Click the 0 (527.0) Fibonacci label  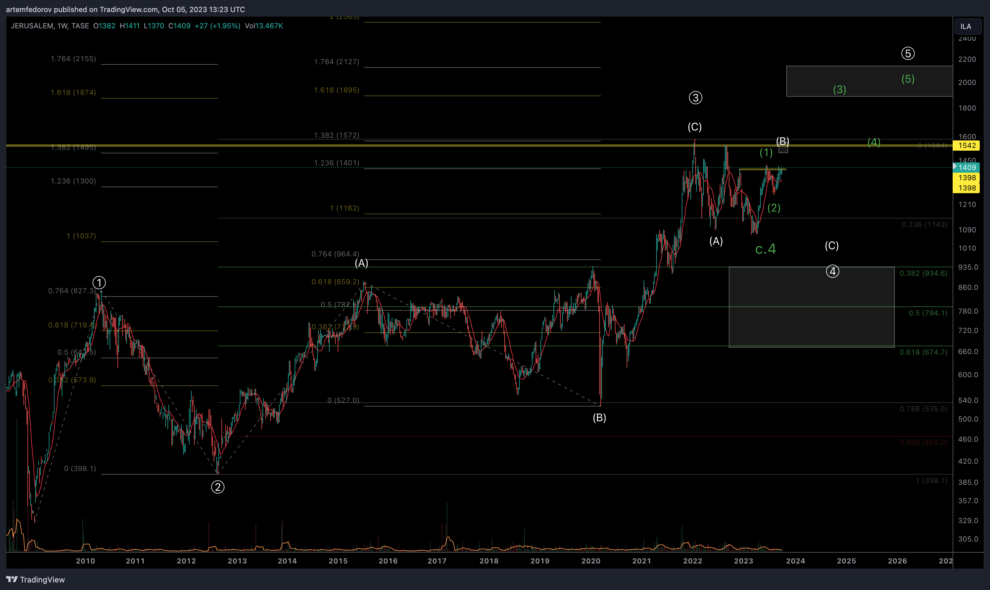[343, 400]
